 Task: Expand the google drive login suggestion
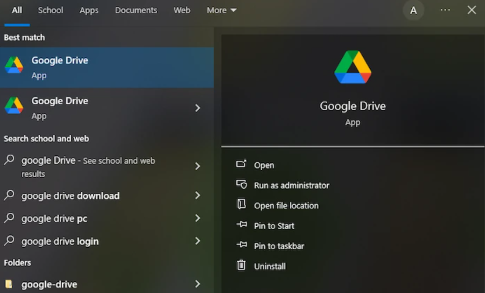197,241
